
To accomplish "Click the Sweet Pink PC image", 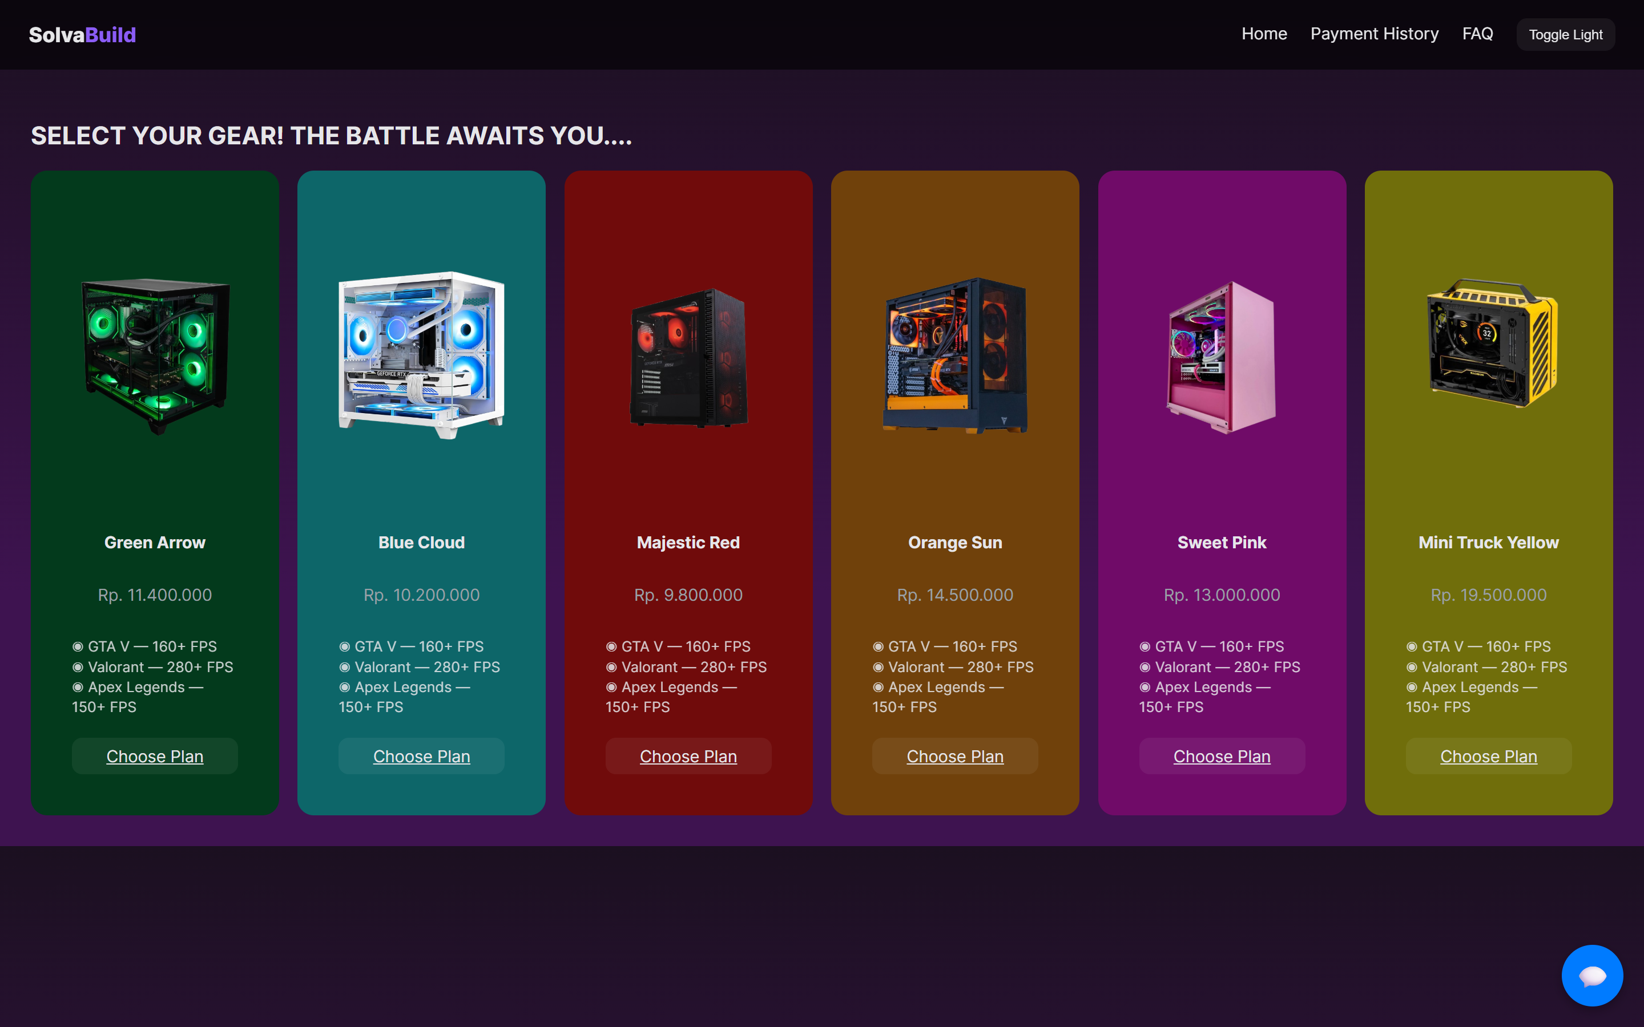I will [1222, 357].
